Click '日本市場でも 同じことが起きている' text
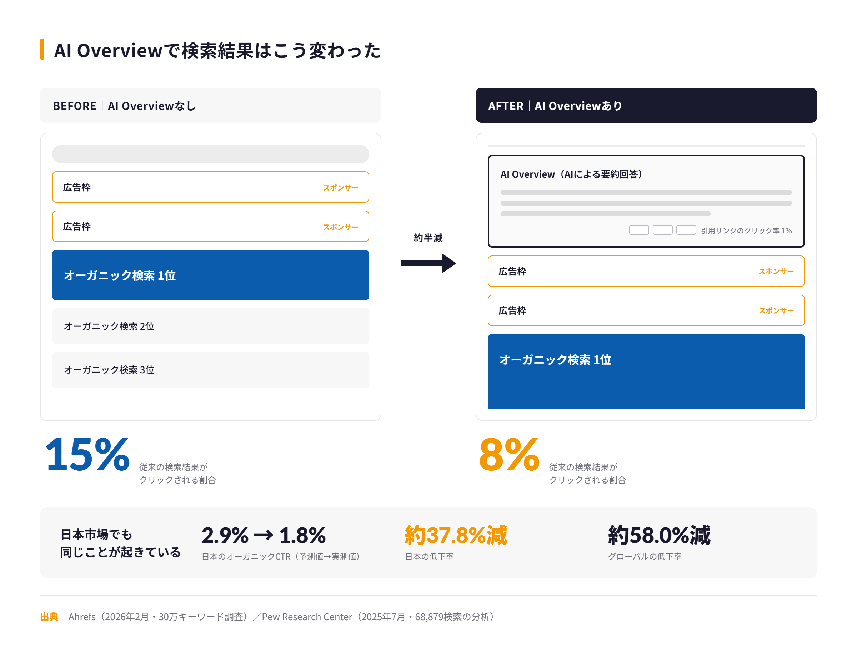The width and height of the screenshot is (857, 653). [x=120, y=543]
